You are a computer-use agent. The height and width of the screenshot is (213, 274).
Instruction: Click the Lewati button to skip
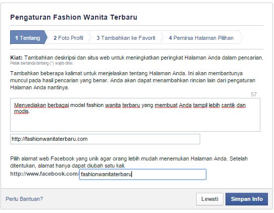[210, 199]
